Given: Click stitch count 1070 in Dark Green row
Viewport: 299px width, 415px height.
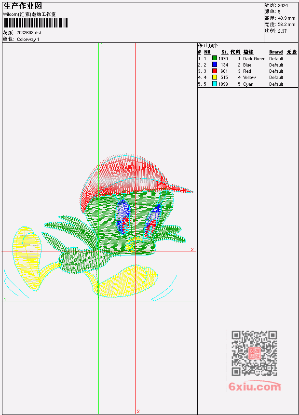Looking at the screenshot, I should pyautogui.click(x=223, y=58).
